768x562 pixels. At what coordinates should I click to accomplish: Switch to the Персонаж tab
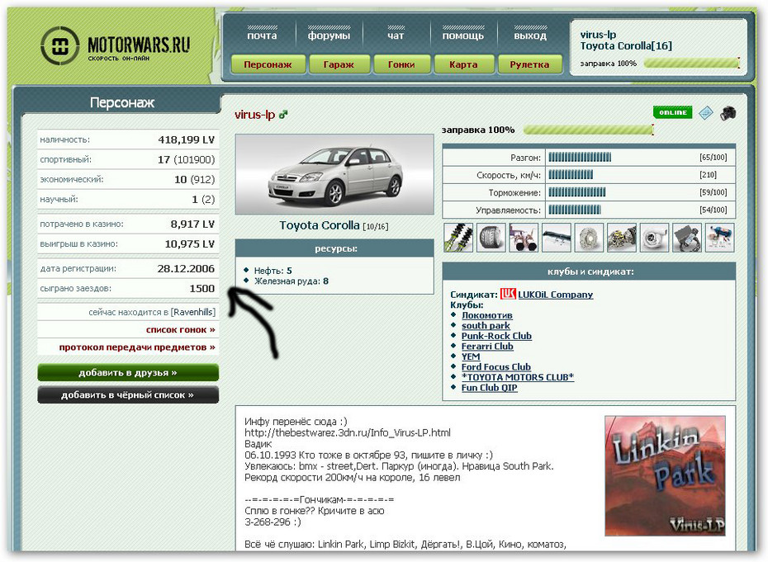coord(268,64)
